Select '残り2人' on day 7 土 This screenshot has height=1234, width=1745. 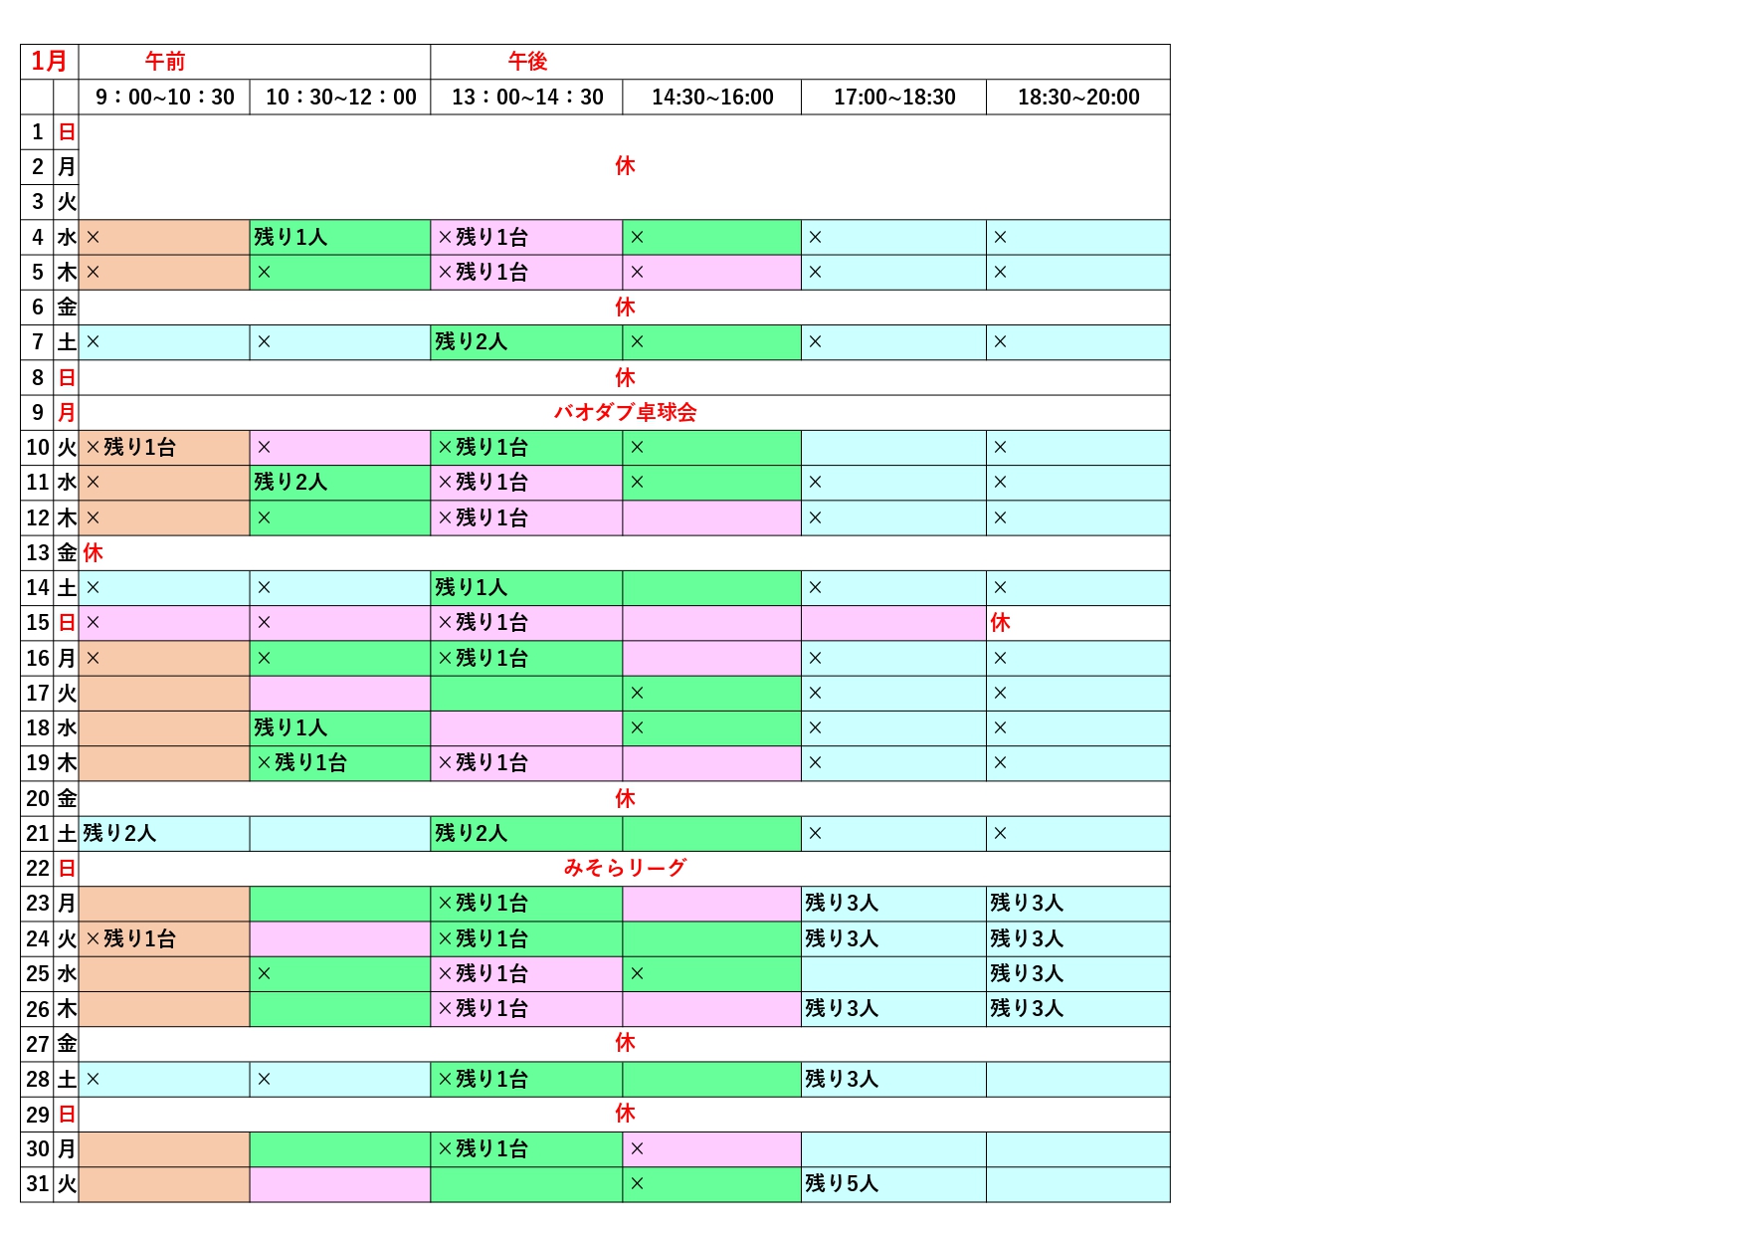click(x=472, y=342)
